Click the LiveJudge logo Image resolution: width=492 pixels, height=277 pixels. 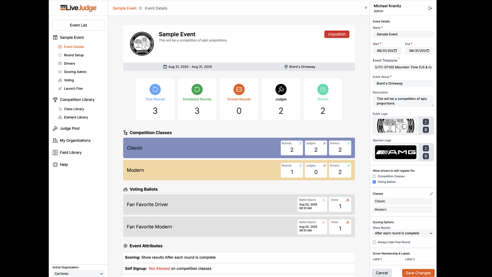point(78,8)
